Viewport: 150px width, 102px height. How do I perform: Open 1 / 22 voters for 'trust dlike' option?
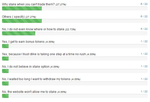[x=144, y=54]
